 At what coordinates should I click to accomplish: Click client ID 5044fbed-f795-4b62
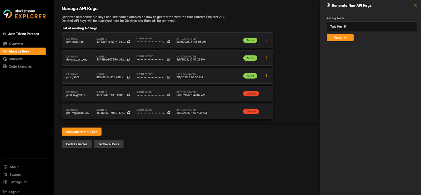pos(111,60)
